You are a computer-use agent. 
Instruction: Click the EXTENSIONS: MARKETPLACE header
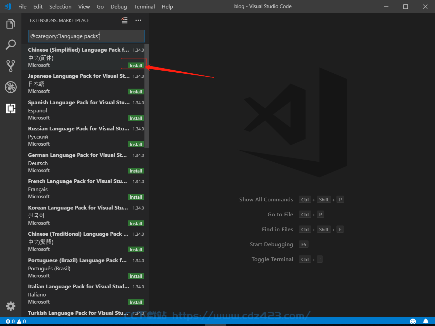click(59, 20)
